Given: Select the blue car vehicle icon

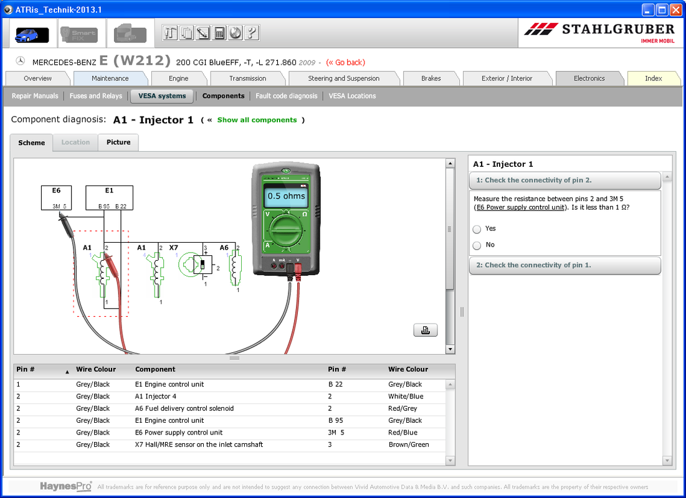Looking at the screenshot, I should click(x=32, y=34).
